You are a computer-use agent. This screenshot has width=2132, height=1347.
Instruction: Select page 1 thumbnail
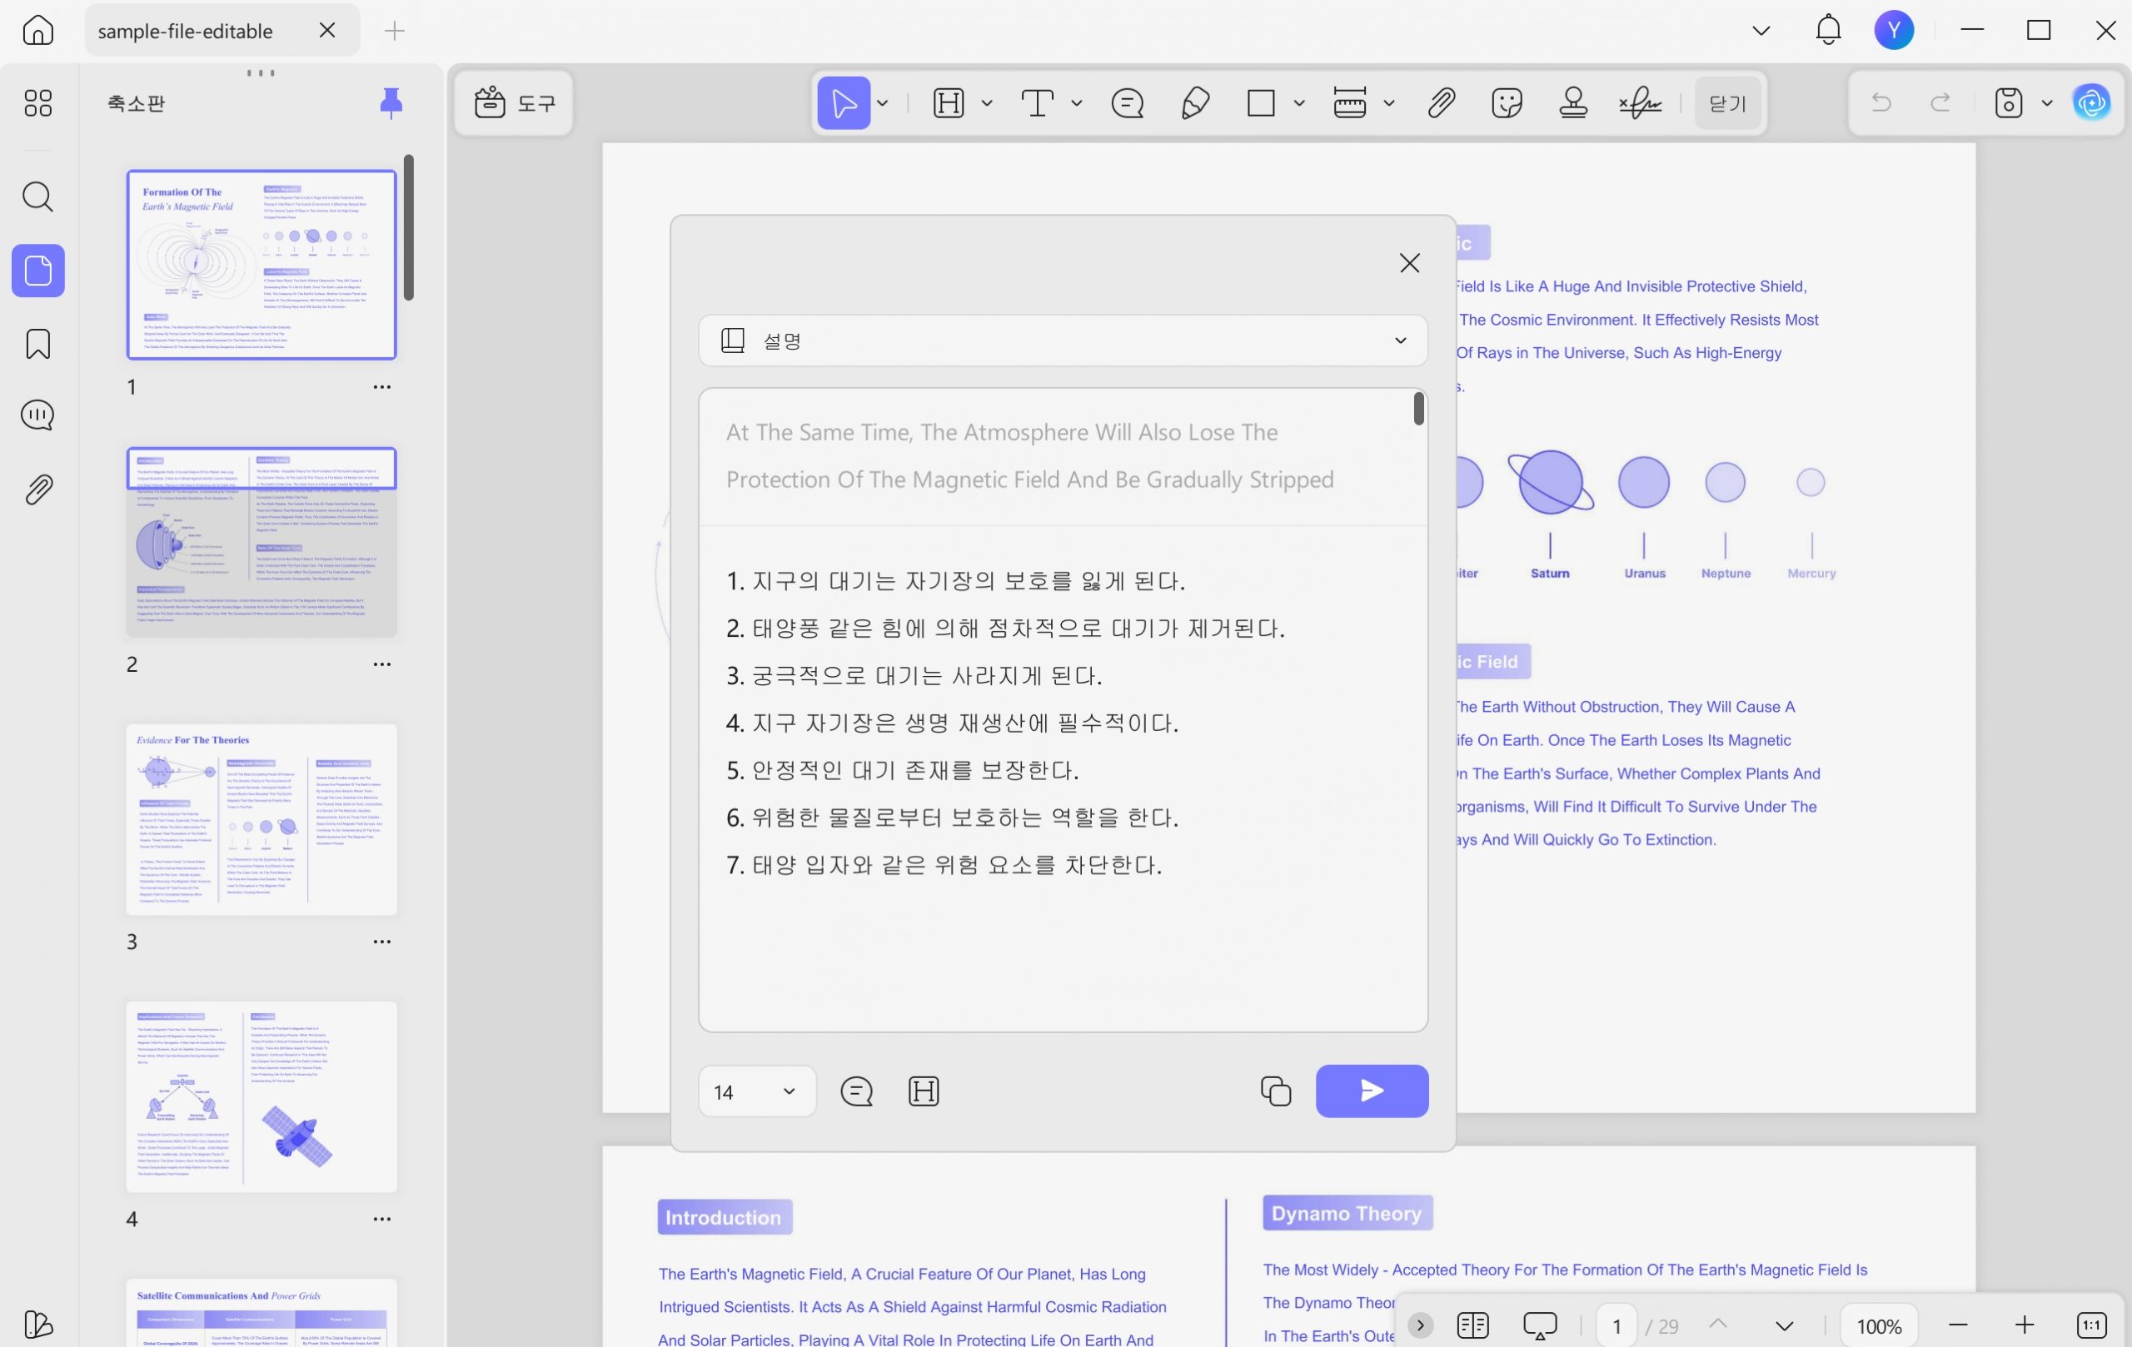pos(262,265)
